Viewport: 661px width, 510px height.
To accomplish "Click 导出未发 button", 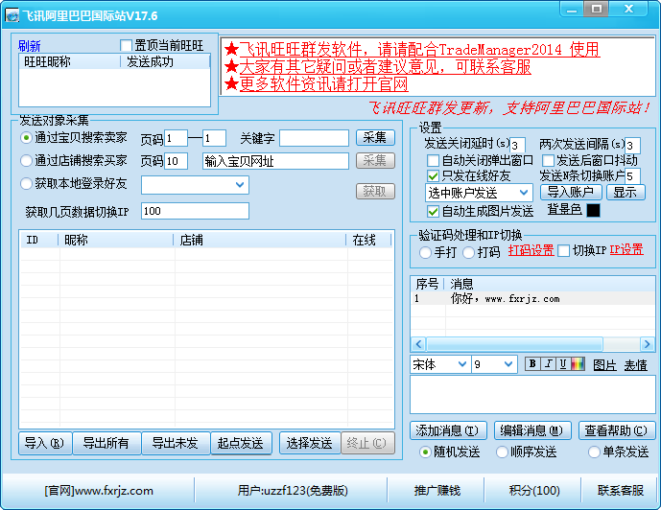I will pyautogui.click(x=176, y=443).
